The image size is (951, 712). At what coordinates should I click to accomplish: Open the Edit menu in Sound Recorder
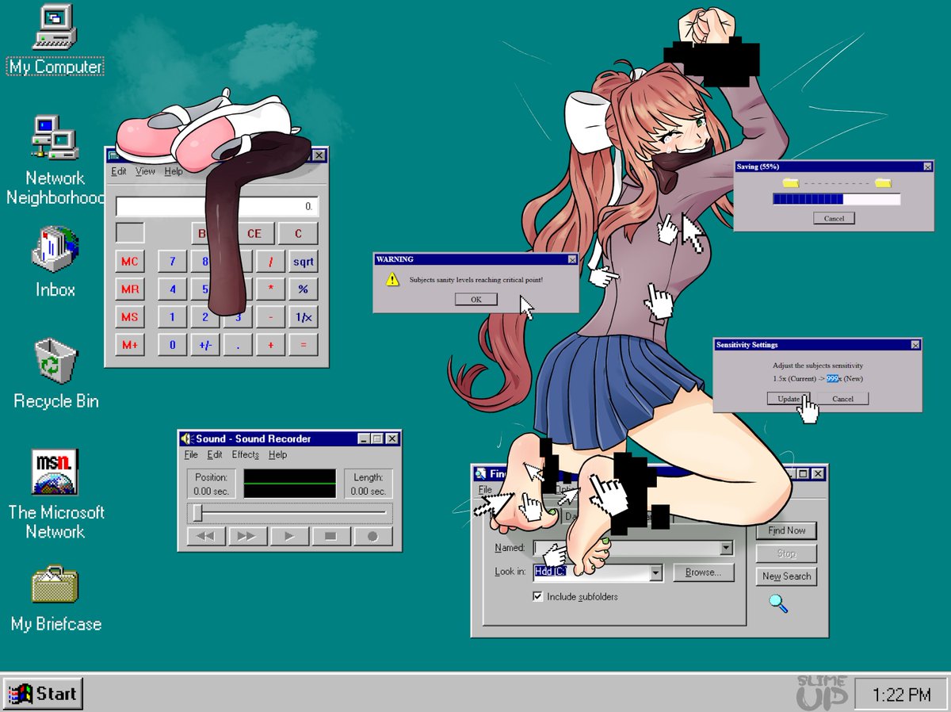coord(215,455)
